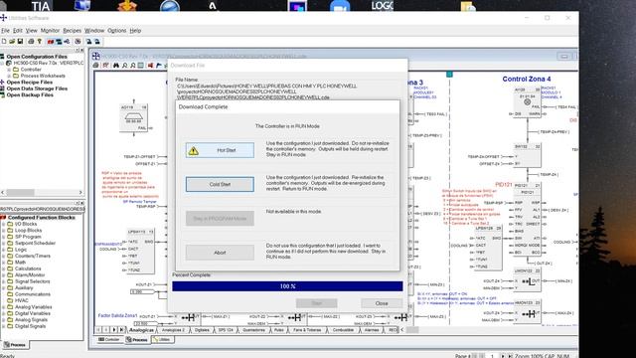Choose Cold Start in Download Complete dialog

(x=220, y=184)
